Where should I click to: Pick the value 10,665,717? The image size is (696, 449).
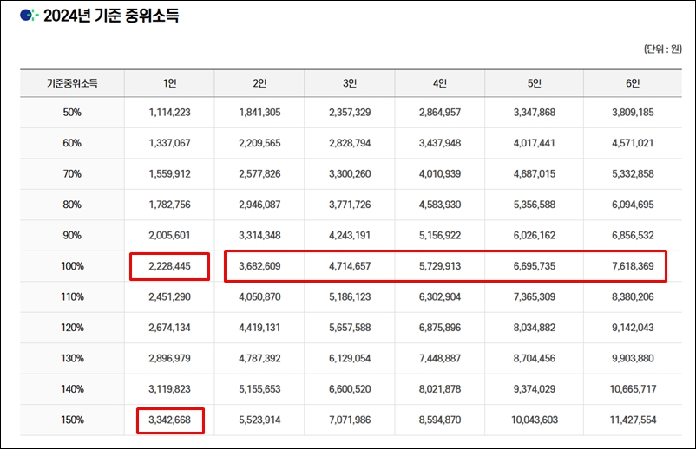click(x=633, y=389)
